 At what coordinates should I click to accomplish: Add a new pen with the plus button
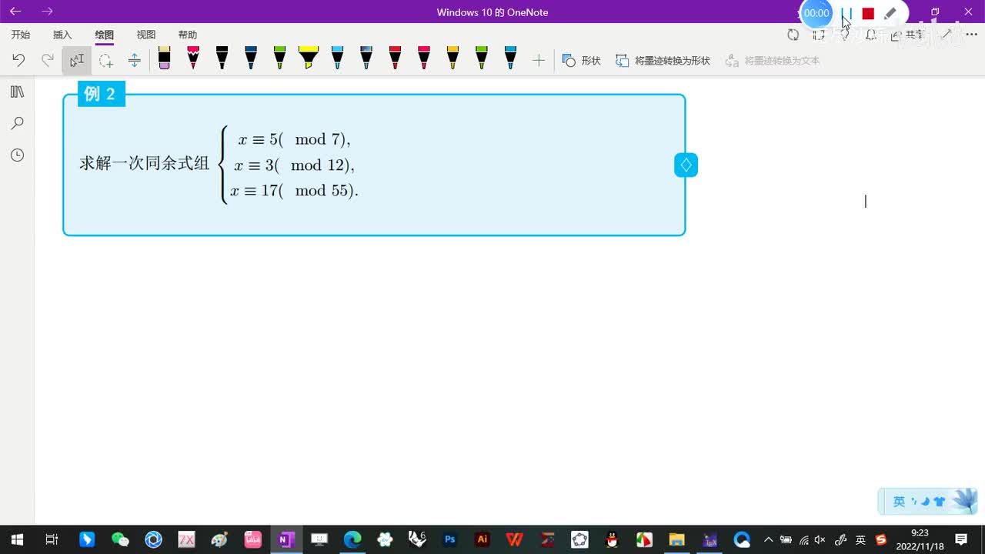(539, 60)
